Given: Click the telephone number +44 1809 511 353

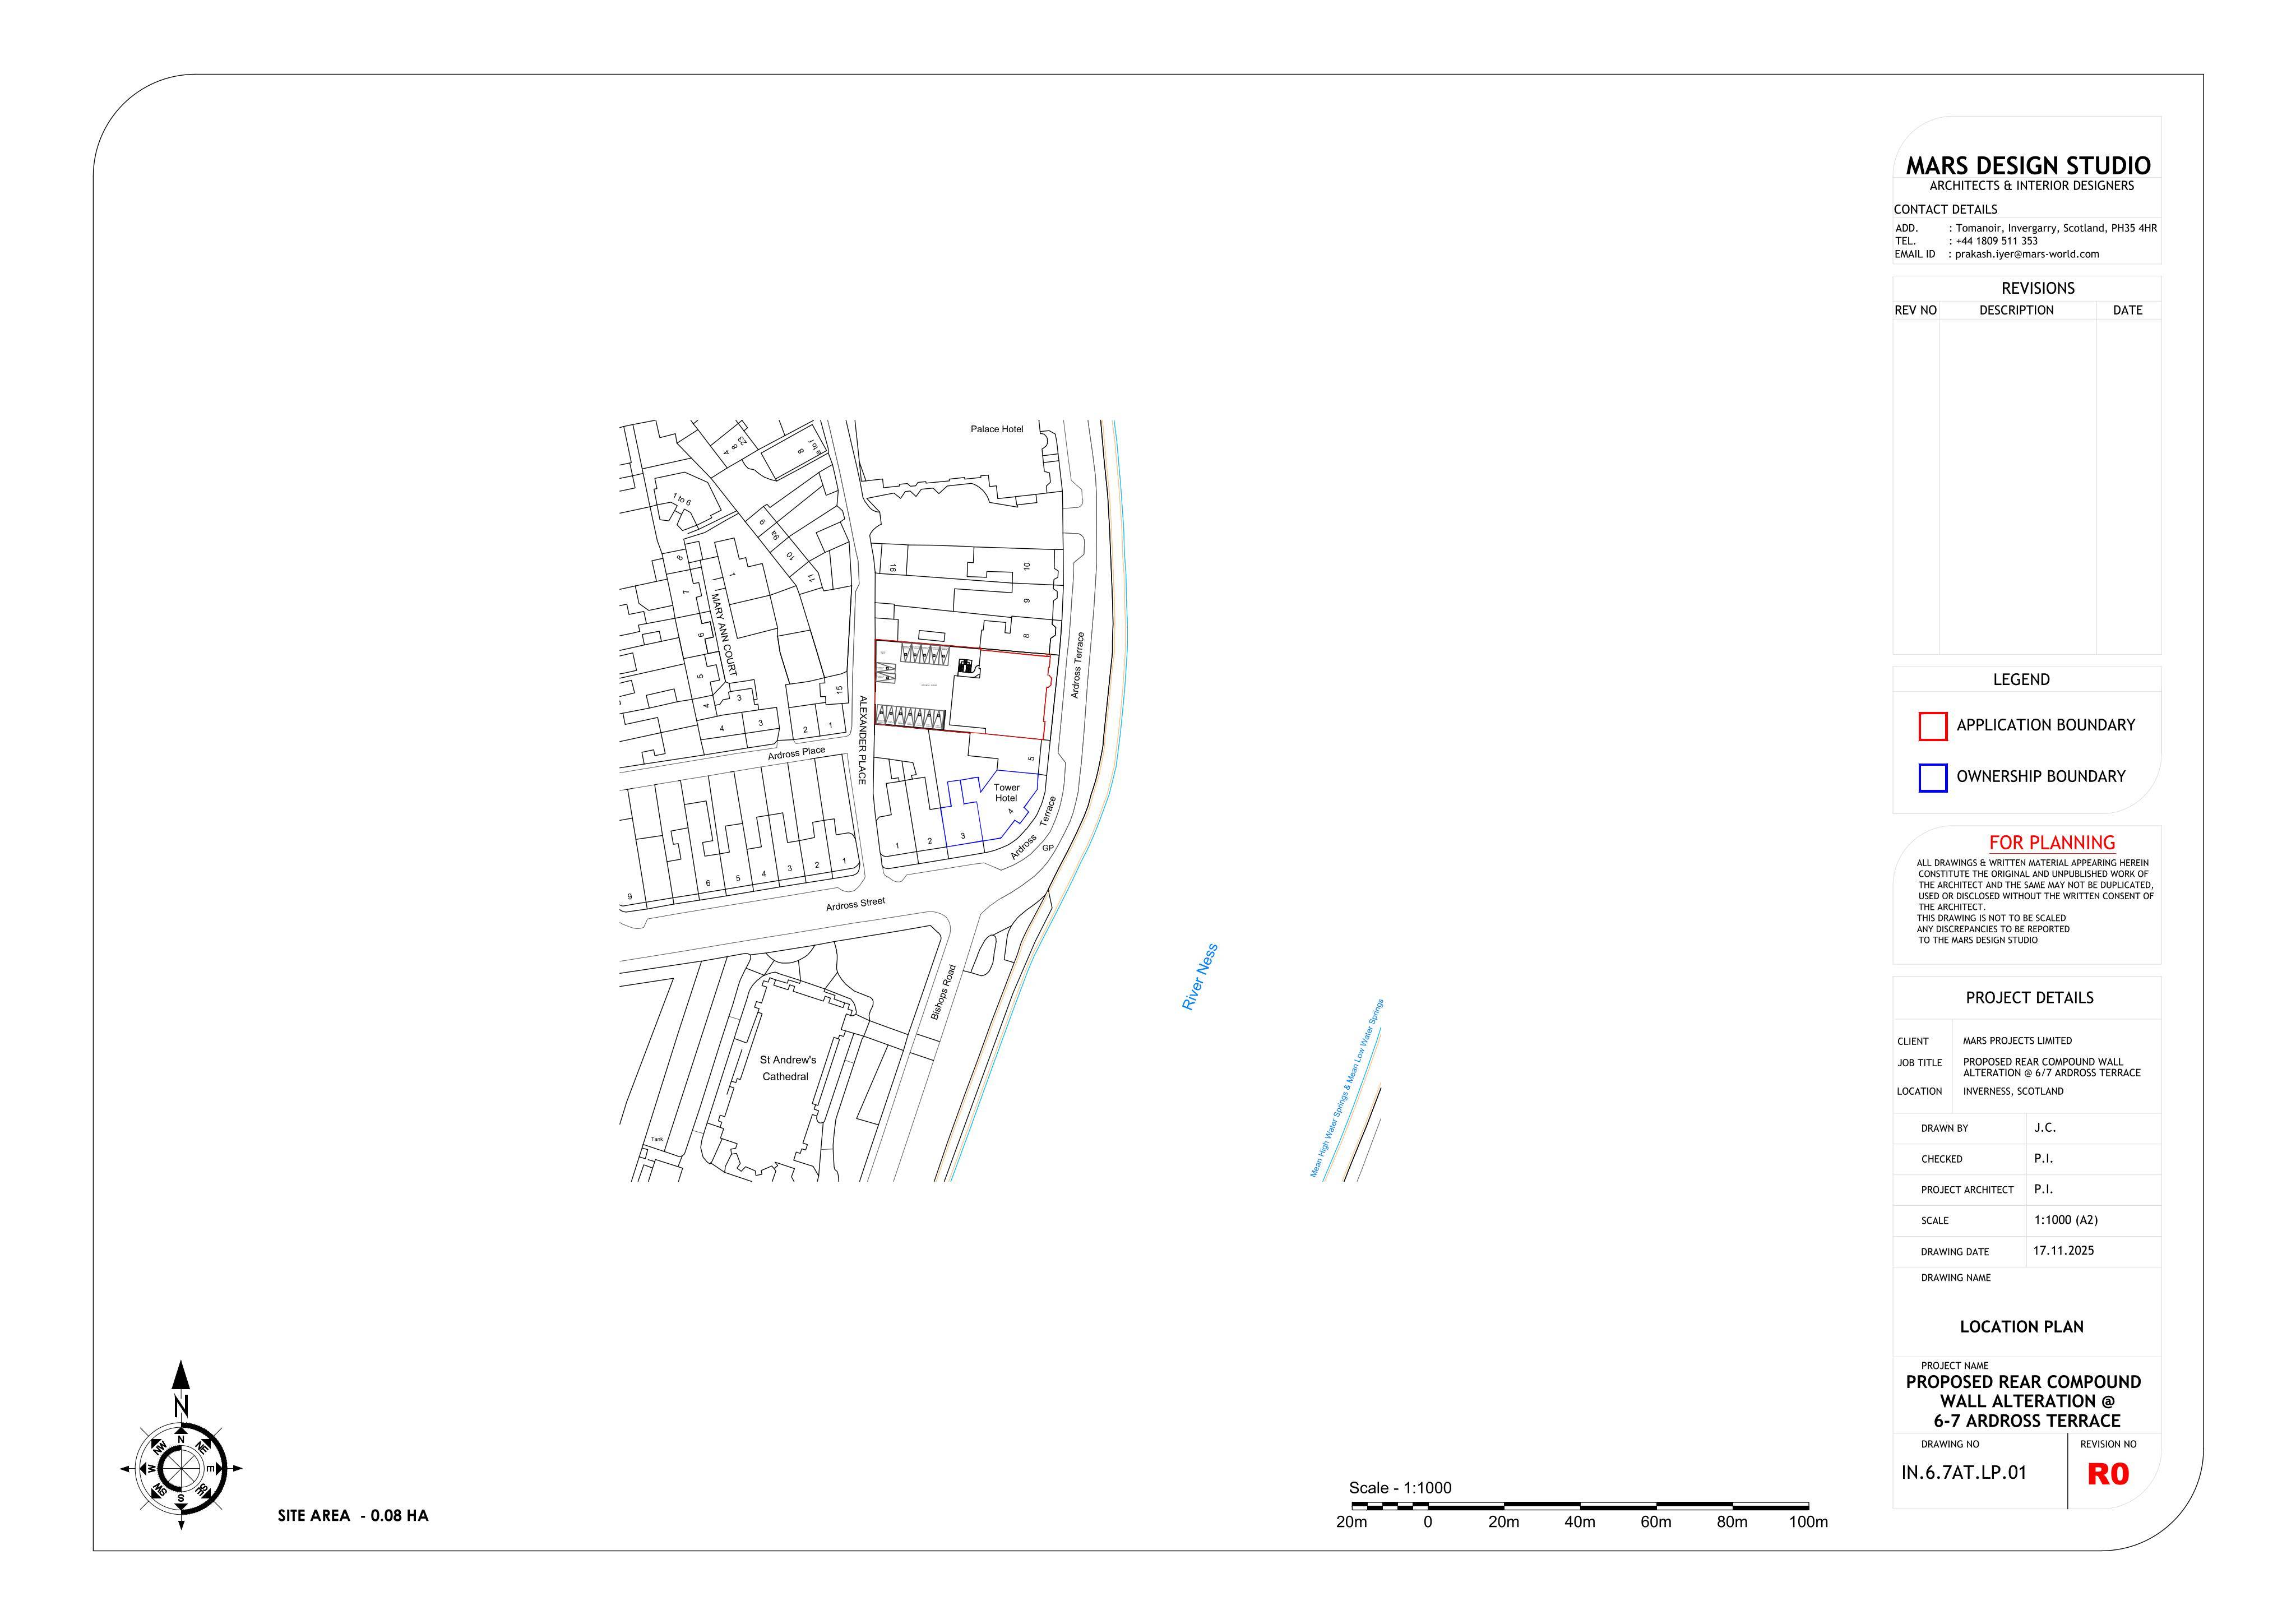Looking at the screenshot, I should [x=1996, y=241].
